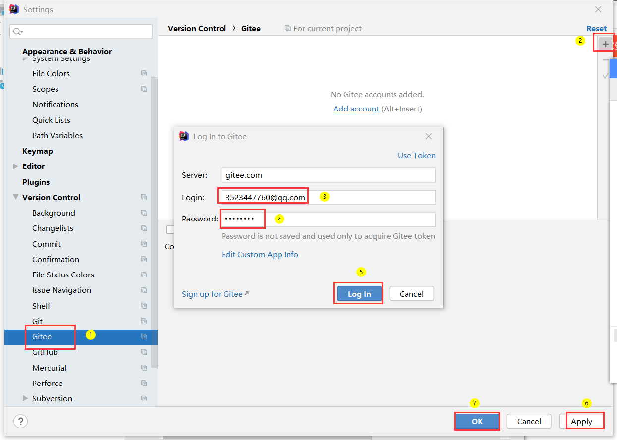The height and width of the screenshot is (440, 617).
Task: Select Perforce in the tree
Action: [48, 383]
